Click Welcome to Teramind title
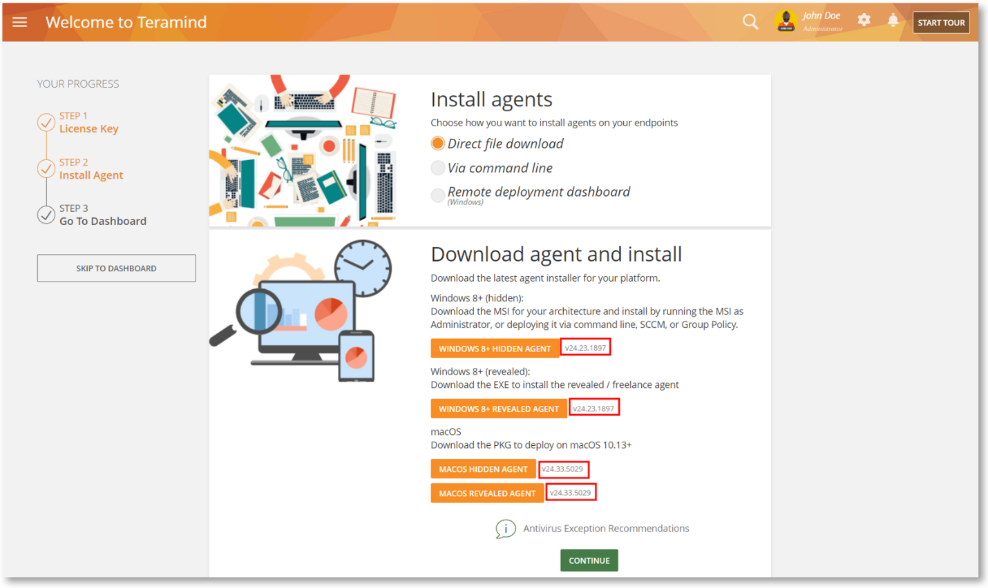The height and width of the screenshot is (588, 988). pos(126,22)
